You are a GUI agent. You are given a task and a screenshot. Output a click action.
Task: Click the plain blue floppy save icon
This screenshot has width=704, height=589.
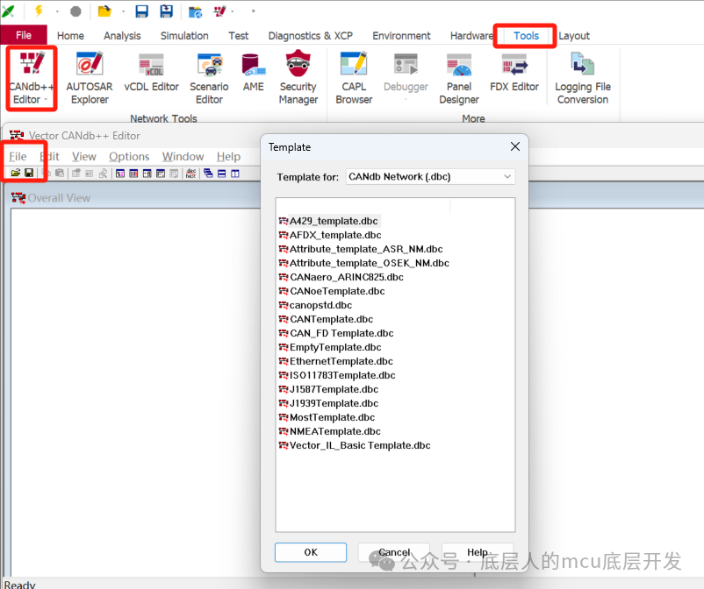click(142, 11)
